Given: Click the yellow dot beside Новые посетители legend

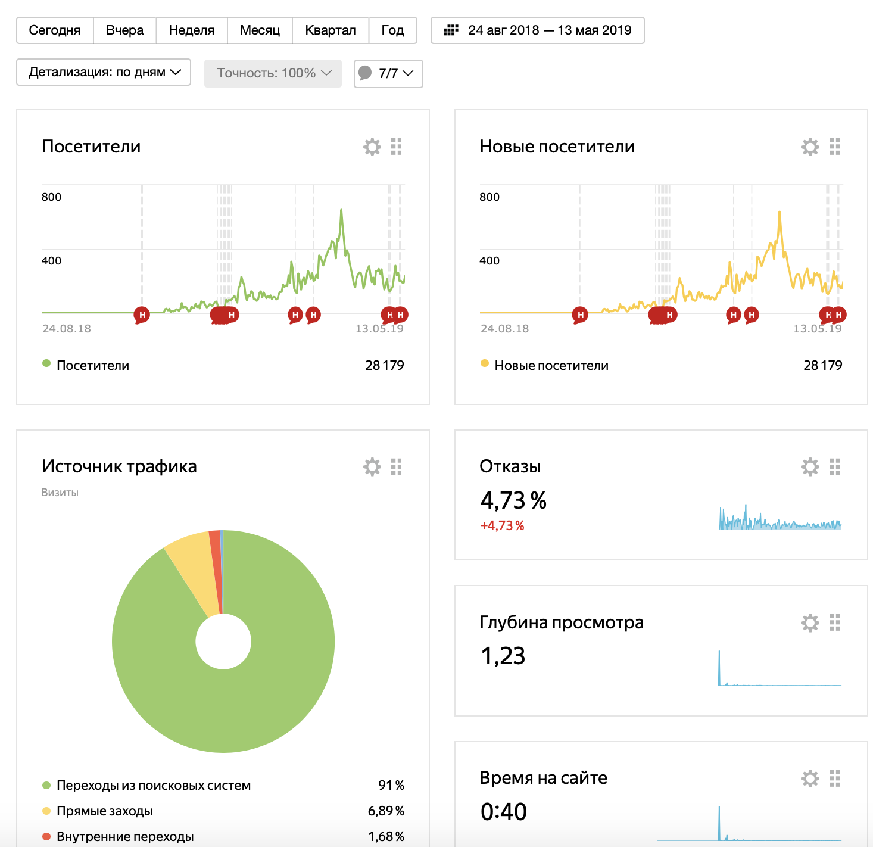Looking at the screenshot, I should coord(485,363).
